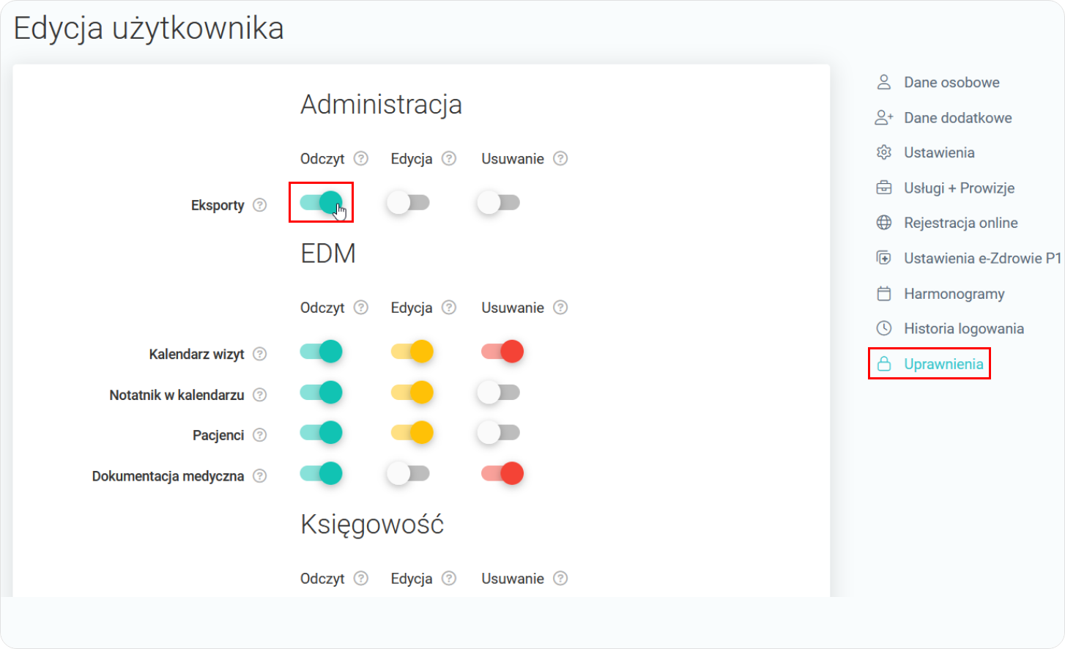Open help icon beside EDM Edycja
The height and width of the screenshot is (649, 1065).
pos(449,308)
